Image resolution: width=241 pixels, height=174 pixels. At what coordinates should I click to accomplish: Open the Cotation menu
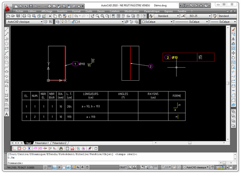pos(115,11)
